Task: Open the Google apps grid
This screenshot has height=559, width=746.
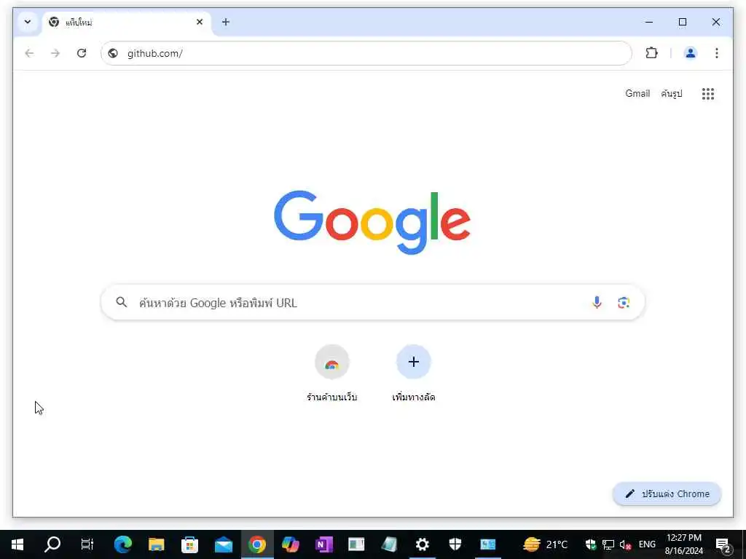Action: (x=708, y=94)
